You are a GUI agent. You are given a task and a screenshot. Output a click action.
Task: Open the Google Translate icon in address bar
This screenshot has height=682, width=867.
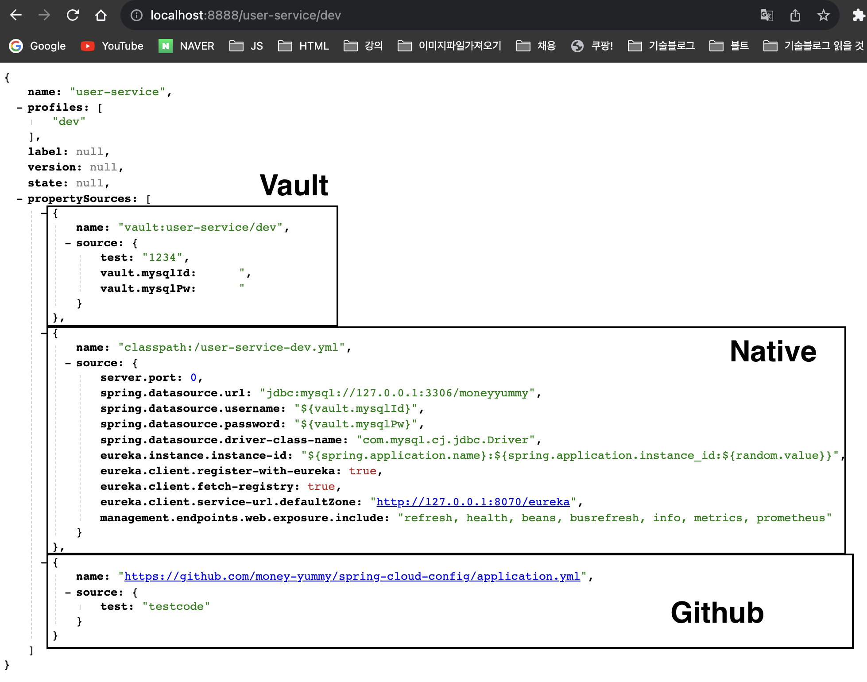tap(766, 15)
